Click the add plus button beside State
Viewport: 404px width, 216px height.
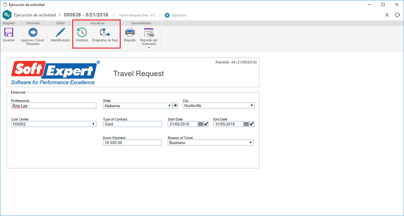coord(176,105)
